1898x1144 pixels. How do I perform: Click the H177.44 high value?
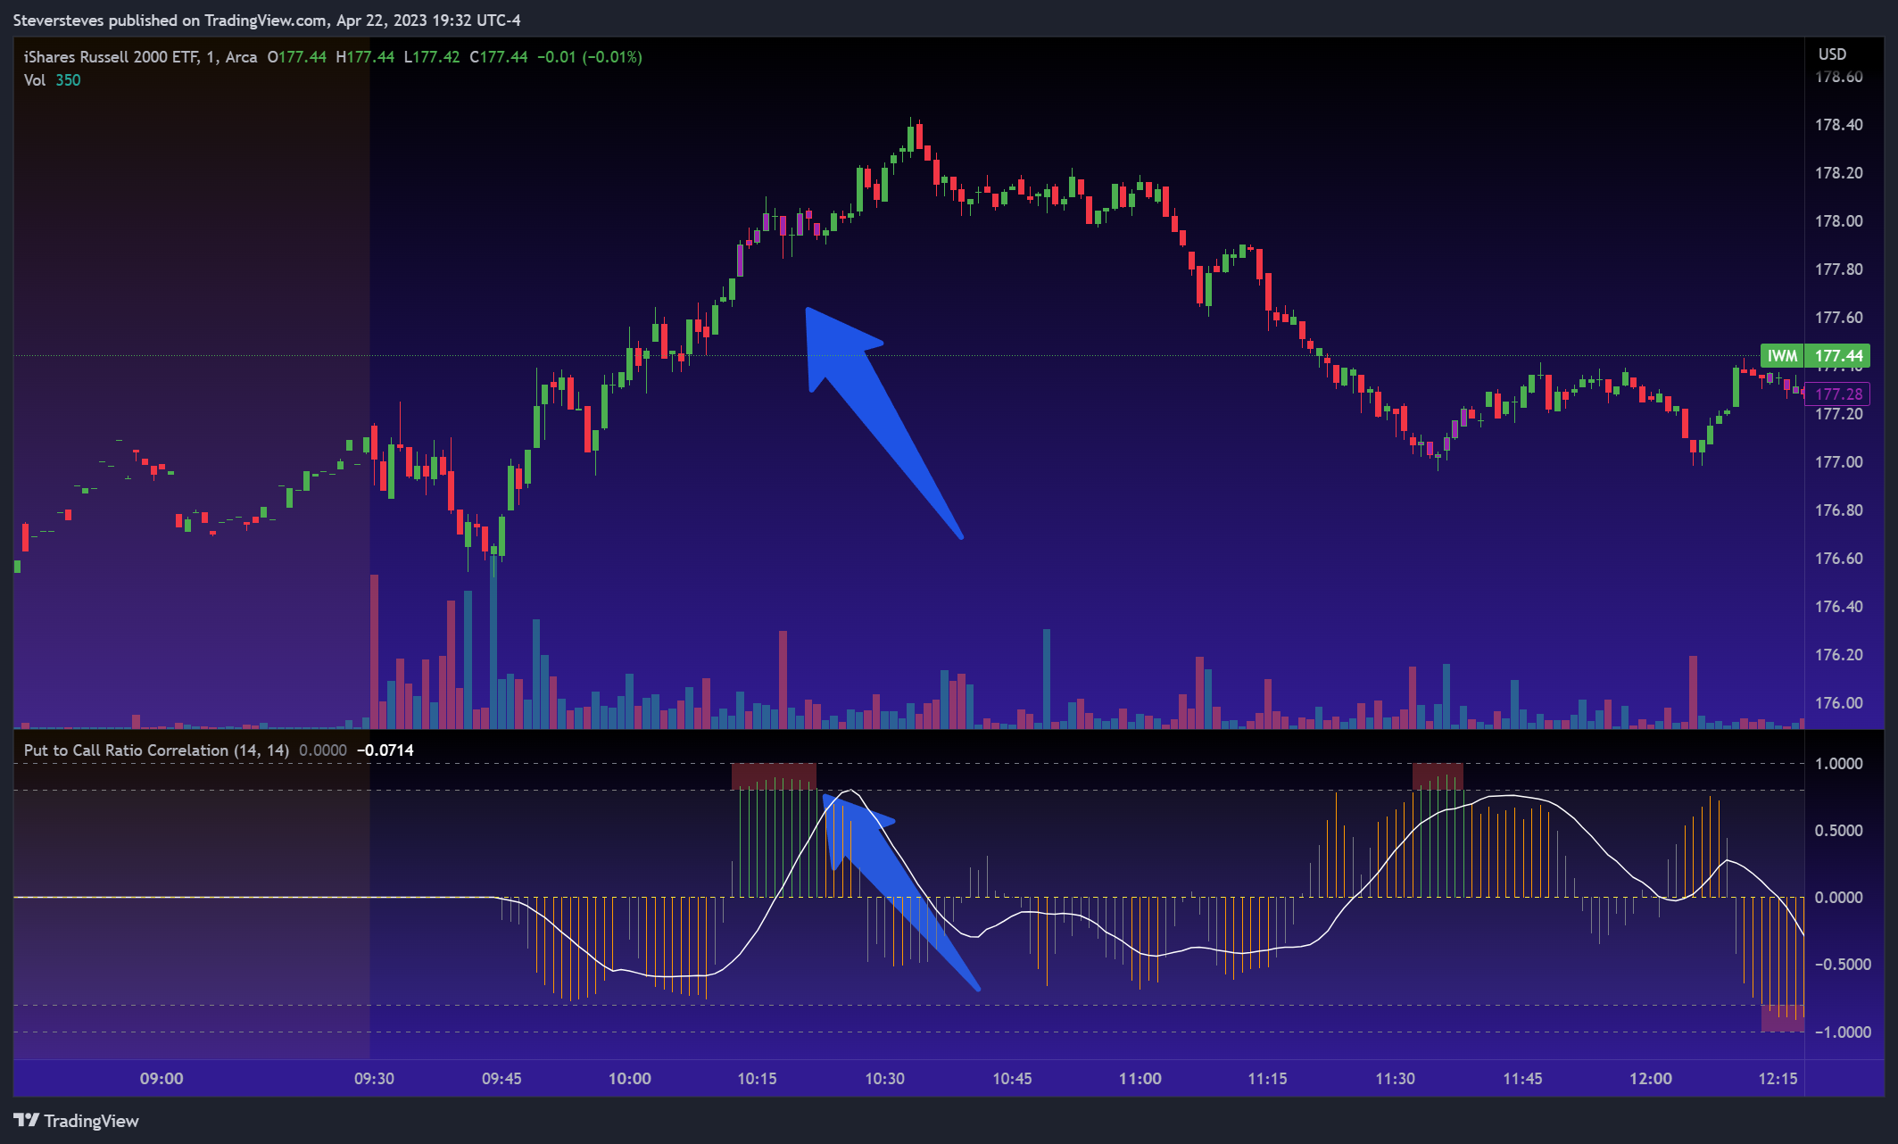click(x=365, y=57)
